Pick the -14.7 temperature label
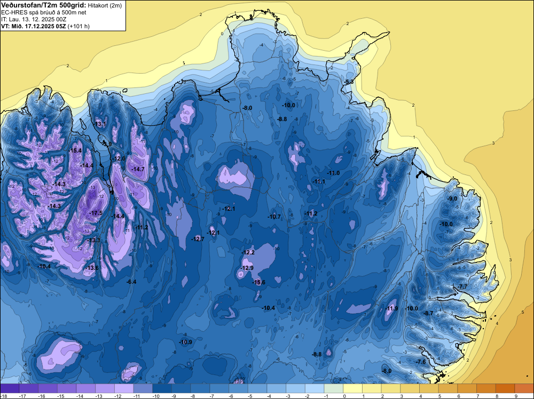Screen dimensions: 534x399 138,169
